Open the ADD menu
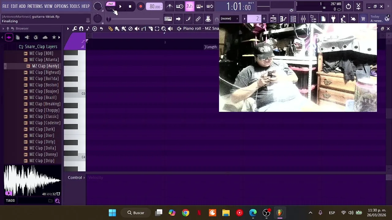392x220 pixels. click(x=22, y=6)
